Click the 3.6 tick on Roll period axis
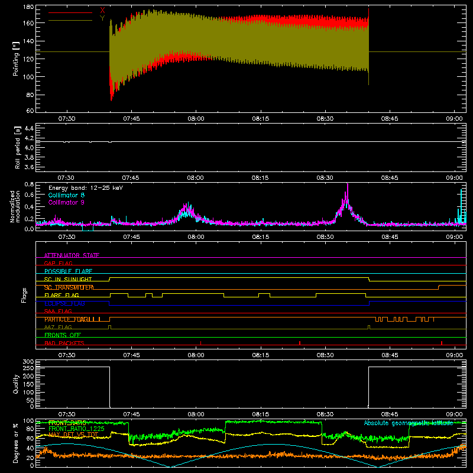 point(29,167)
